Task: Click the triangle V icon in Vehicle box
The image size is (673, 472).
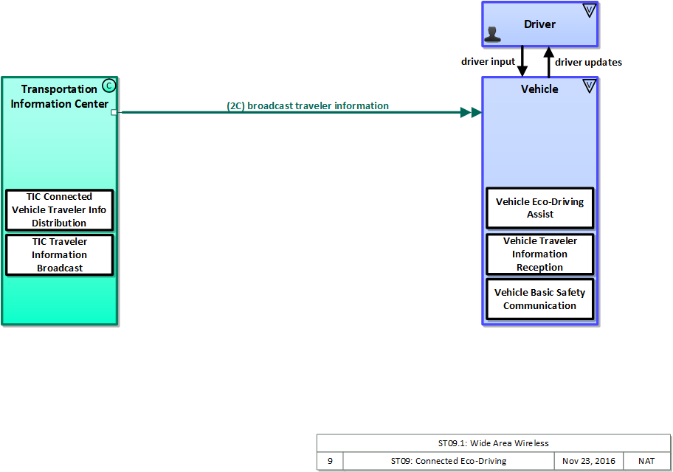Action: (x=588, y=86)
